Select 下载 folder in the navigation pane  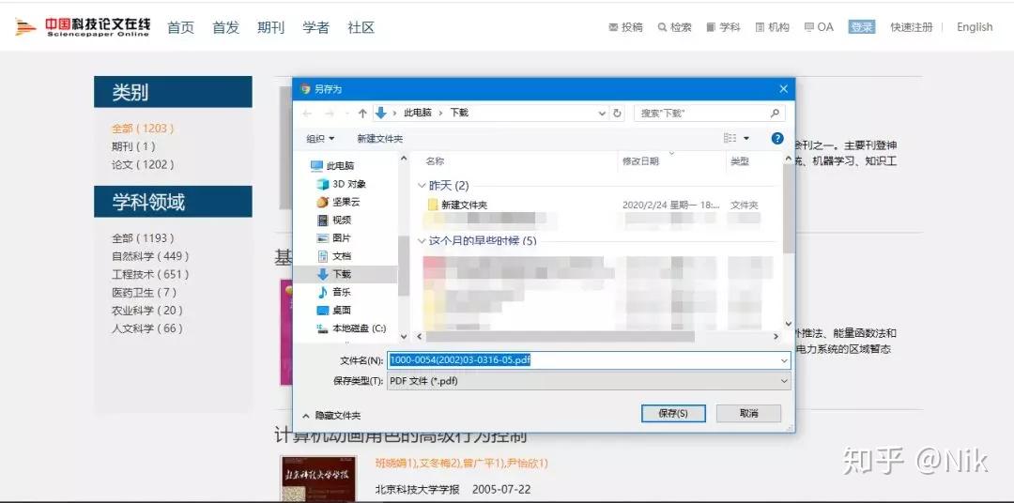[333, 275]
